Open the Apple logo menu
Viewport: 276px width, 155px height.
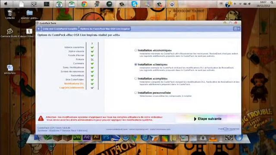6,4
